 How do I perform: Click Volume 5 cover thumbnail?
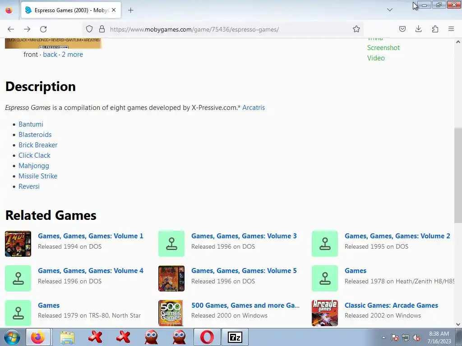coord(171,278)
